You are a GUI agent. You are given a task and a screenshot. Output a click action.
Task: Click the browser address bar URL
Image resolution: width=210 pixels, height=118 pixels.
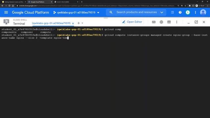tap(97, 6)
